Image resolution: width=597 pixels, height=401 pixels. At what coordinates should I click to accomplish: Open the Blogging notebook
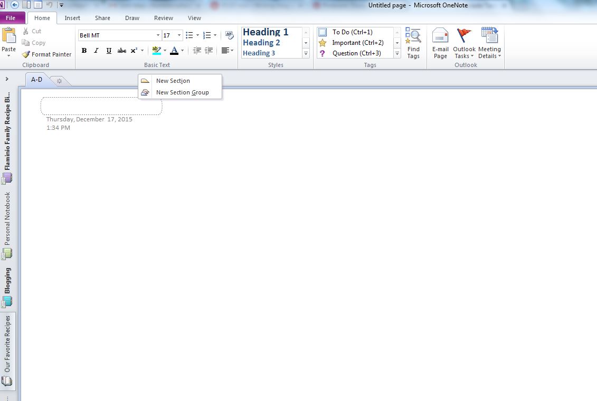(x=7, y=287)
